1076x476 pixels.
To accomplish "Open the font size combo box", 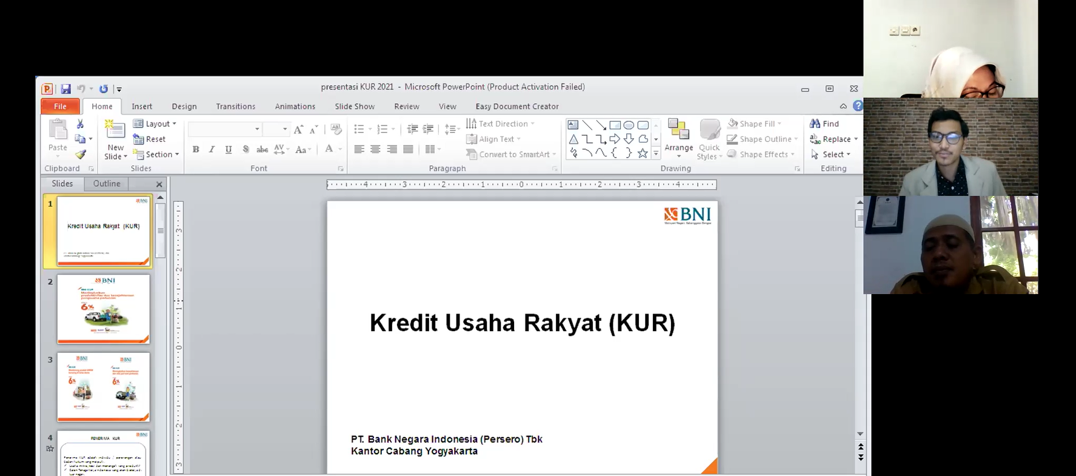I will point(276,129).
